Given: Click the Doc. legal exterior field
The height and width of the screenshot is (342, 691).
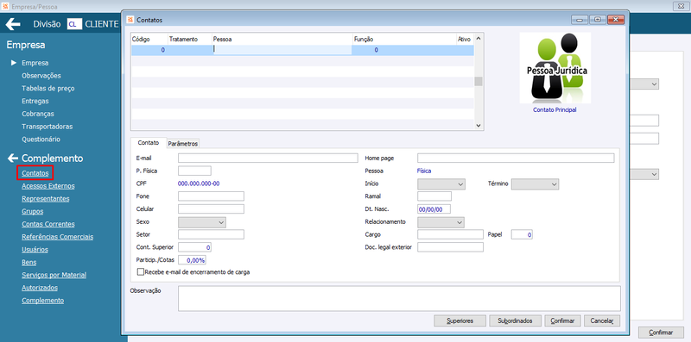Looking at the screenshot, I should click(450, 247).
